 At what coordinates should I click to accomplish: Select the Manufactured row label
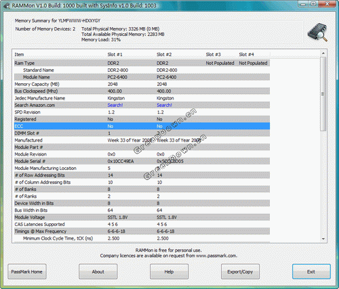point(28,140)
